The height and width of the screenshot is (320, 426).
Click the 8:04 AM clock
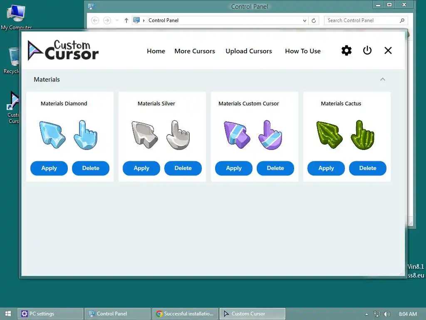pos(408,314)
